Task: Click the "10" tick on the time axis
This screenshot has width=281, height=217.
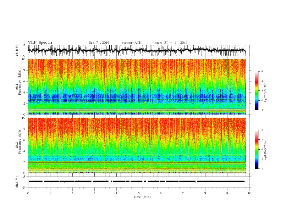Action: [249, 193]
